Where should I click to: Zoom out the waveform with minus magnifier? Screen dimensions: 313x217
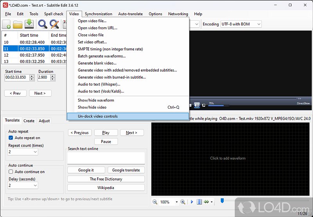click(x=155, y=202)
